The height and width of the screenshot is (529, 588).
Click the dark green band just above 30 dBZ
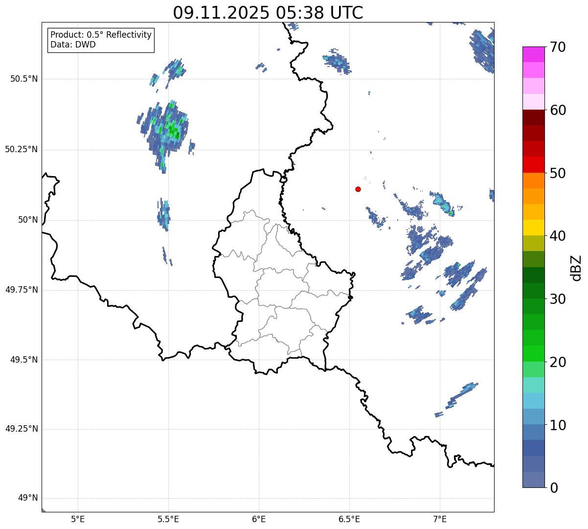(533, 291)
